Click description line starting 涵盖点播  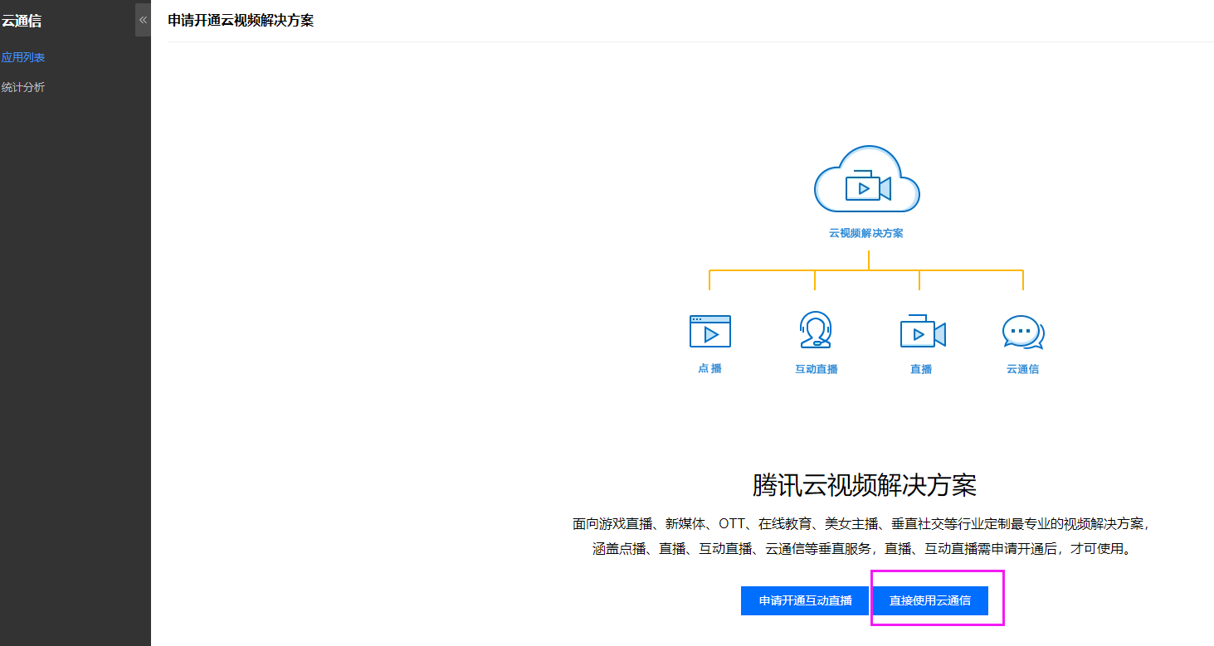coord(861,549)
